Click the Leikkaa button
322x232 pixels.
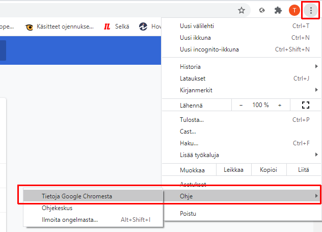(x=233, y=170)
